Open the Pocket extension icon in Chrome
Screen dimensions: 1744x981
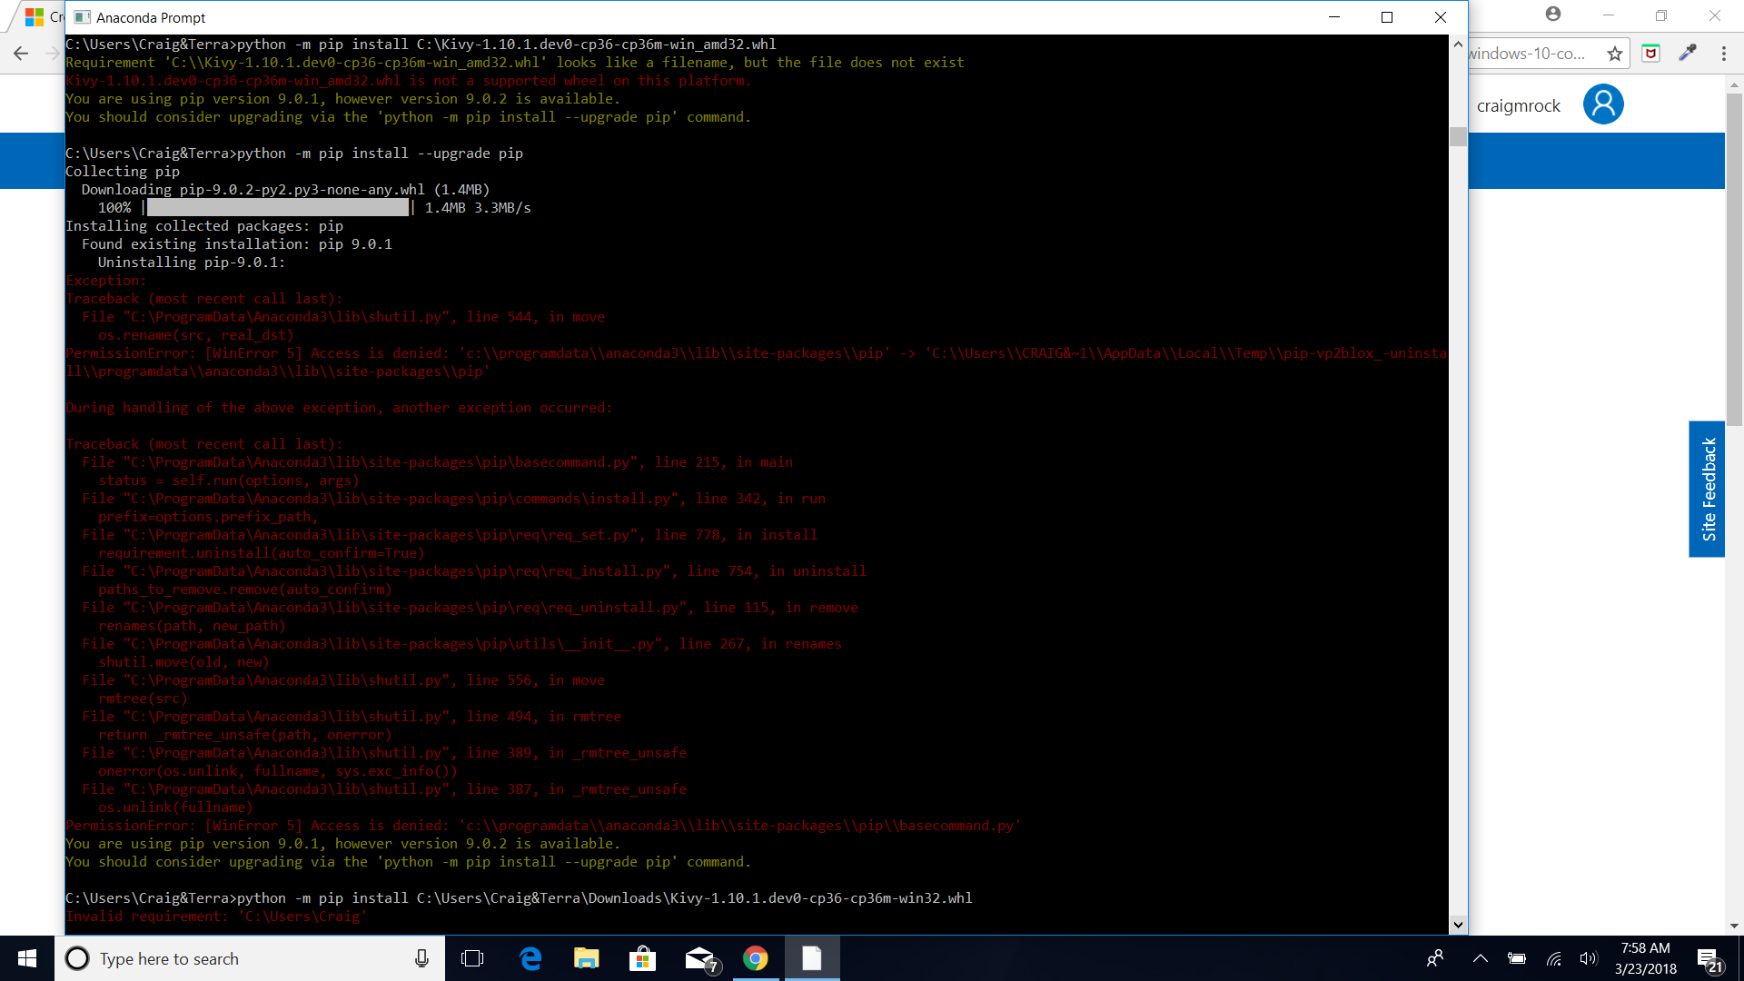[x=1651, y=54]
